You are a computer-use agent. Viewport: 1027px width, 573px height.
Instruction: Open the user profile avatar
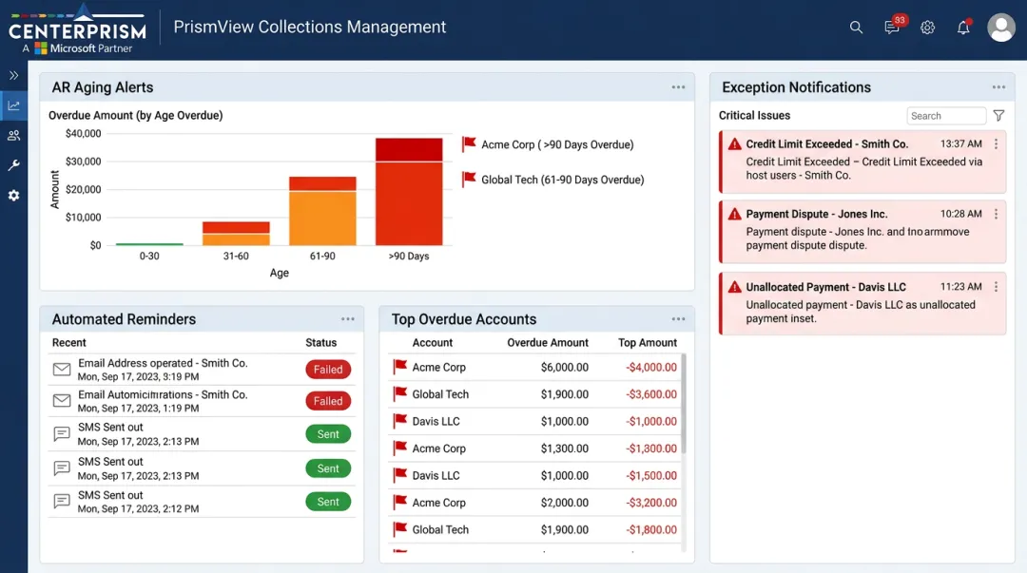click(x=1000, y=28)
